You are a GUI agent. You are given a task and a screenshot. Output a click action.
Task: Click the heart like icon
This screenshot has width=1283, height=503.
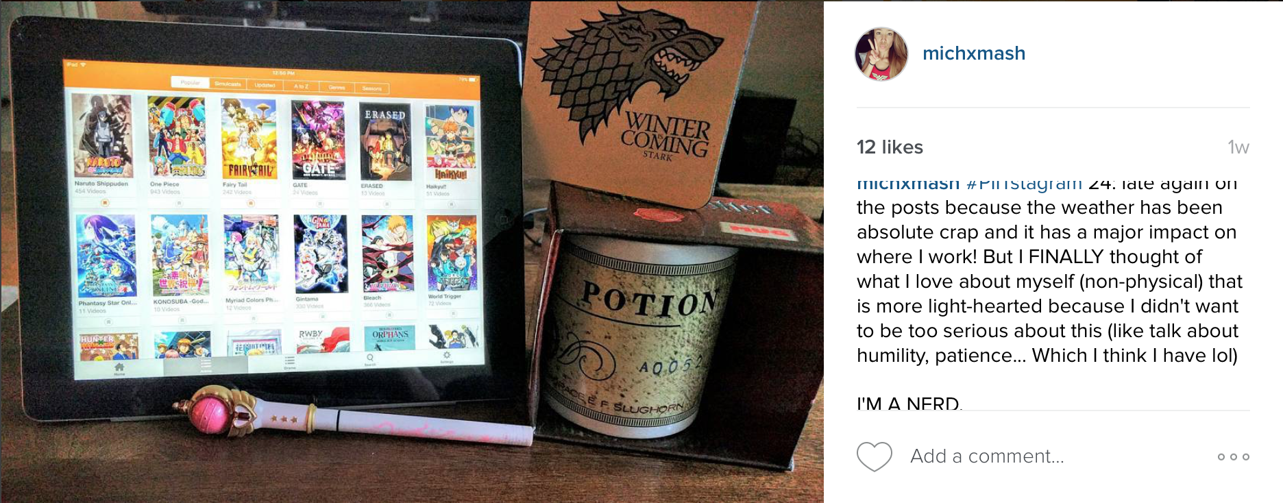point(875,456)
